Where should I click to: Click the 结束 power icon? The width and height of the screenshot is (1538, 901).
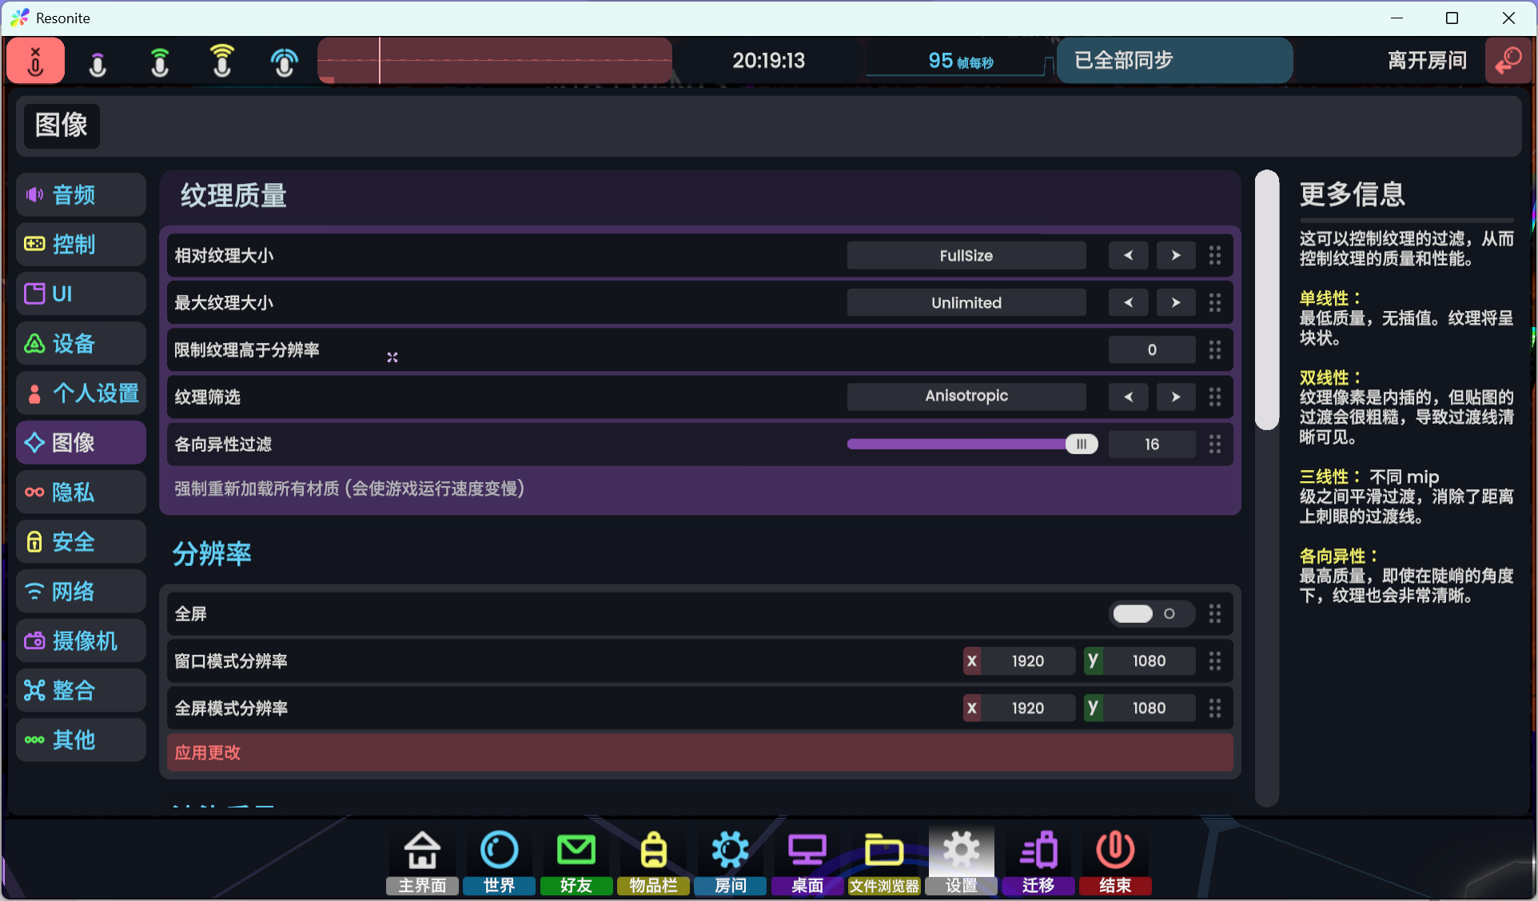click(x=1115, y=862)
